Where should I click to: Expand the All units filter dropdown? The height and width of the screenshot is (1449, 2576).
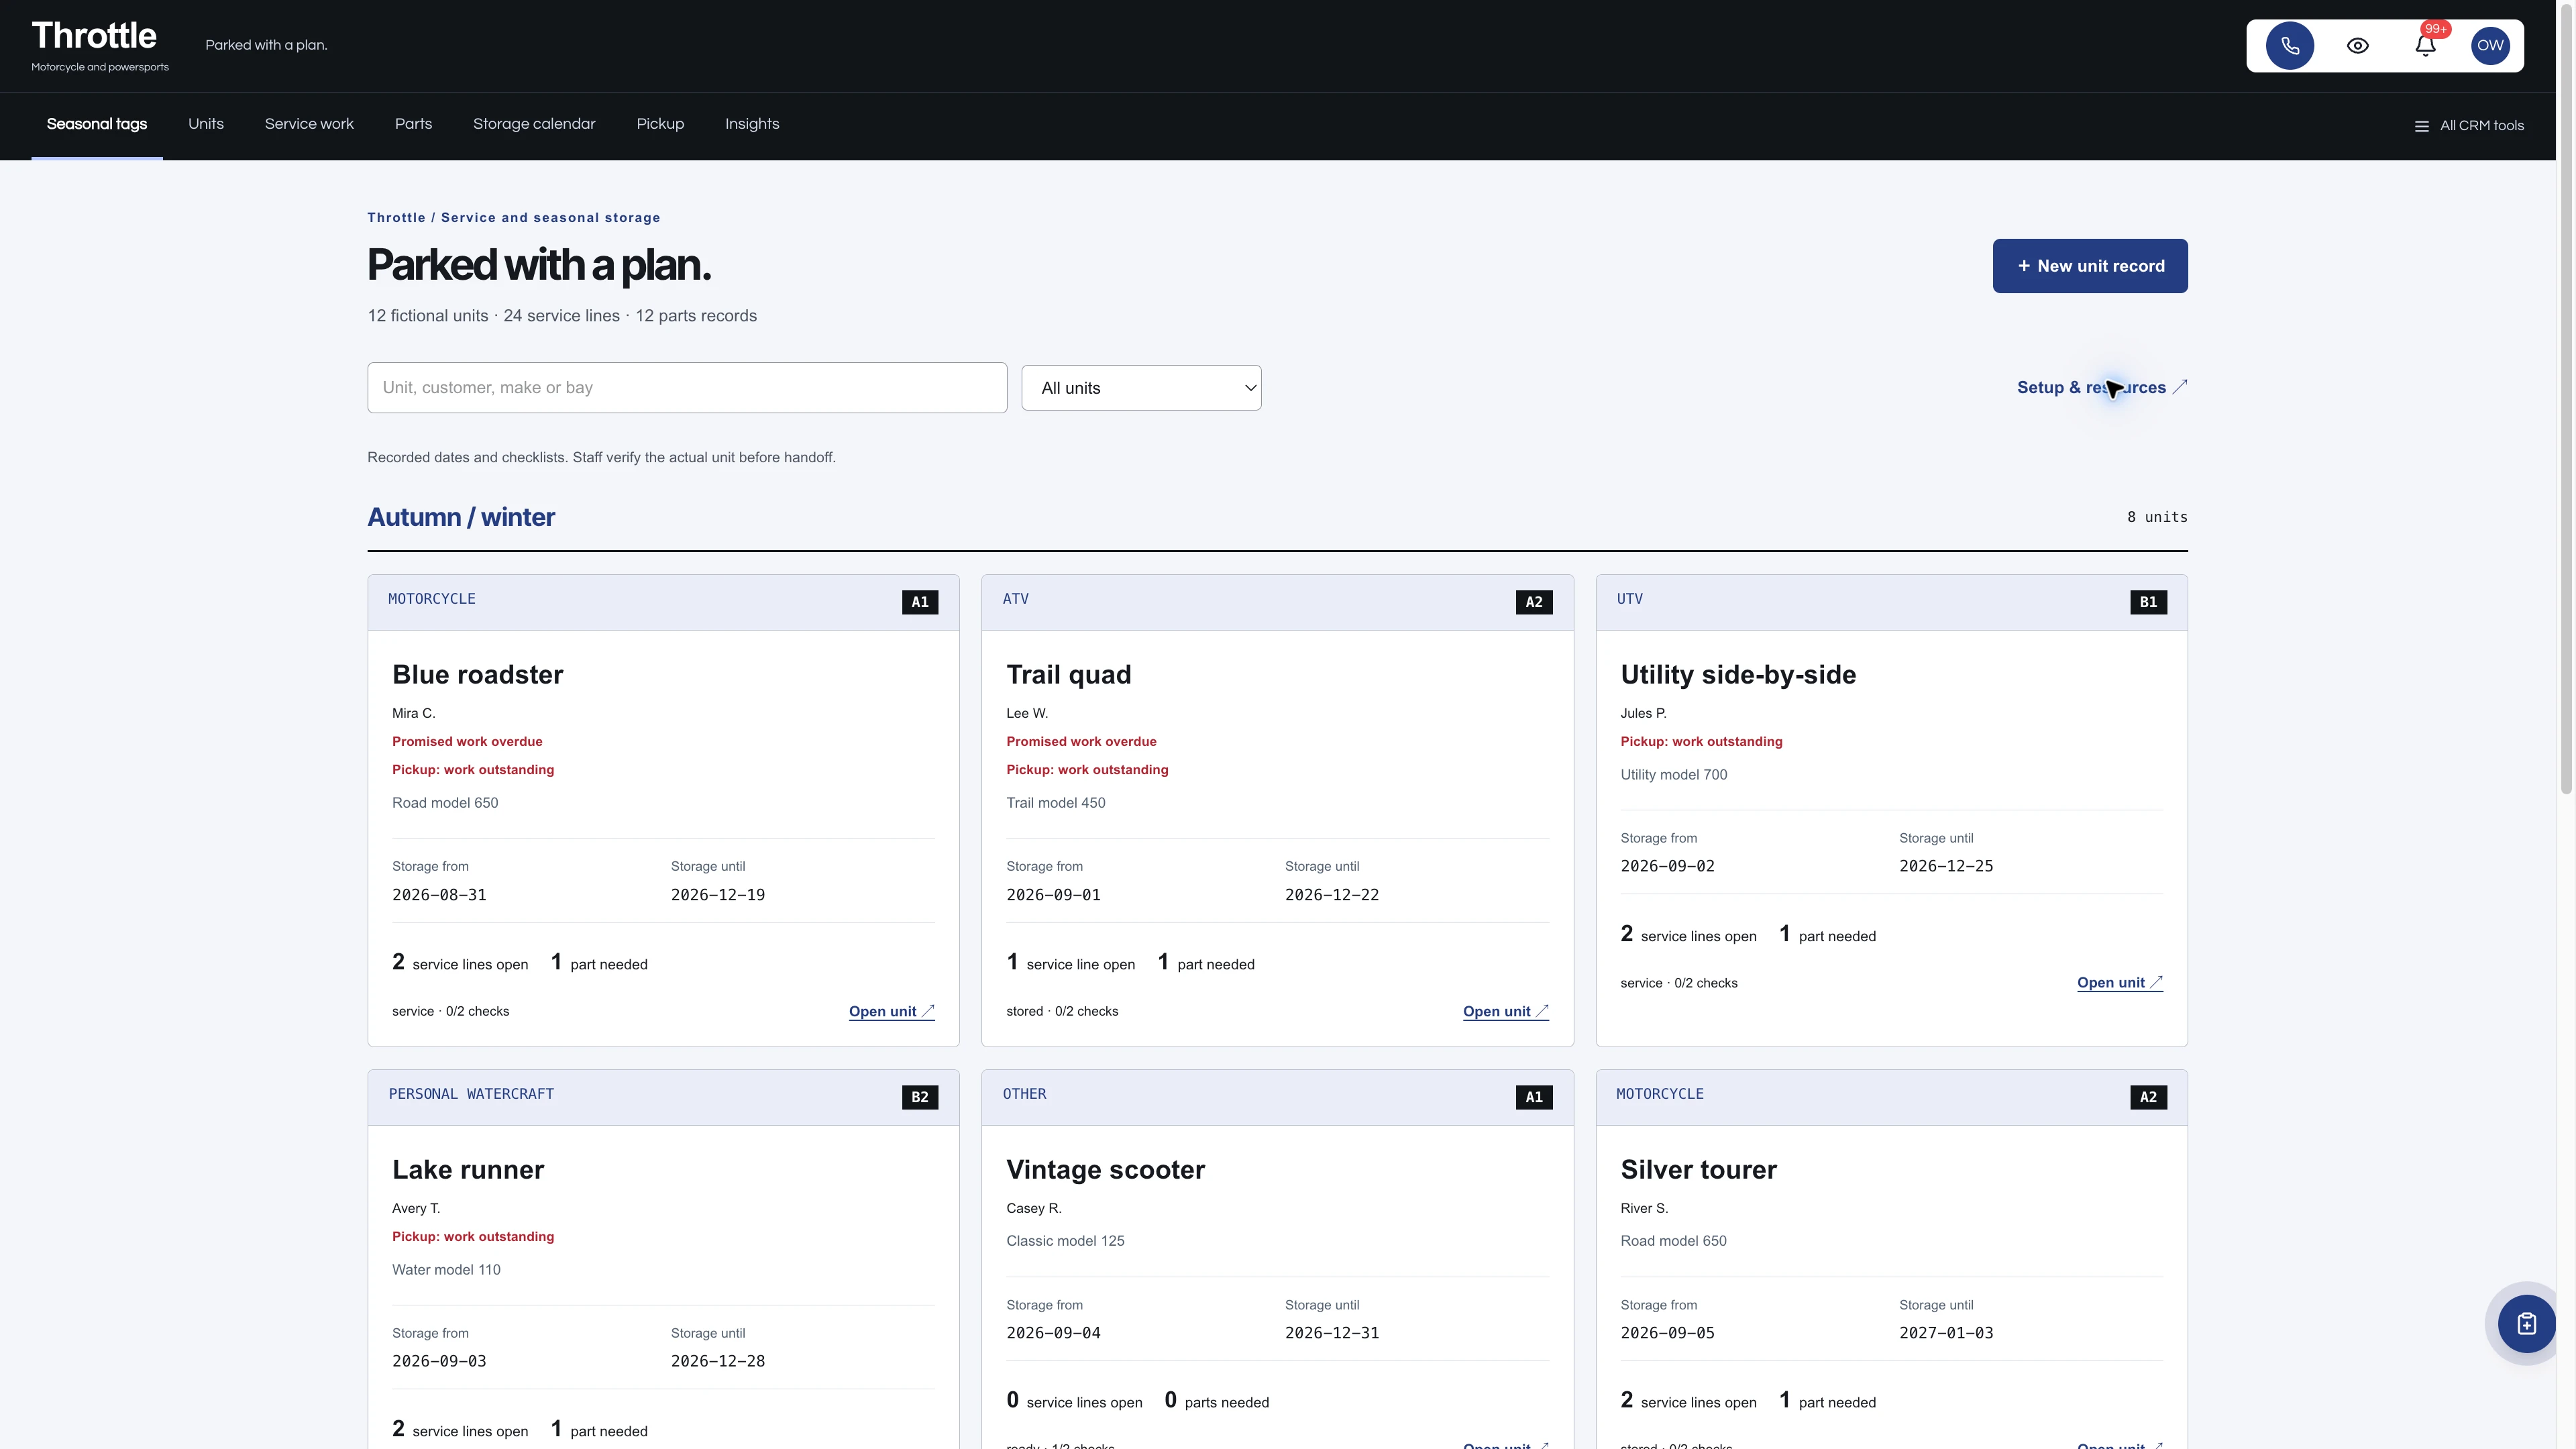point(1141,388)
